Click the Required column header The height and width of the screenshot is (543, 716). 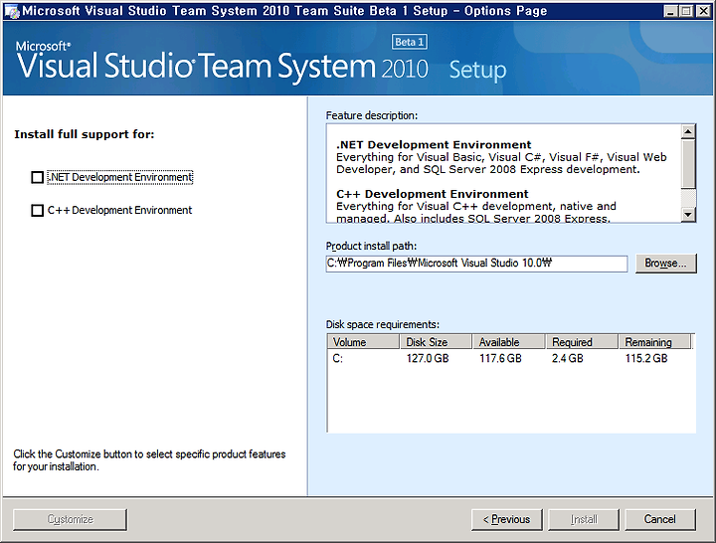(x=582, y=342)
